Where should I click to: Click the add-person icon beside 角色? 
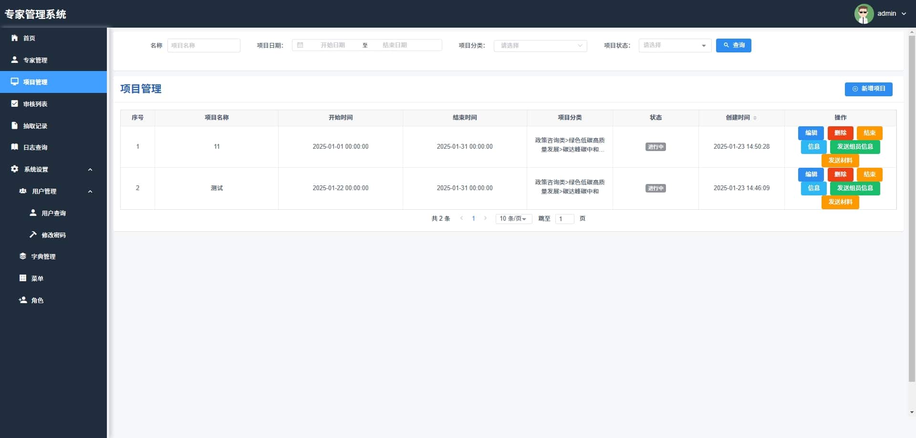click(x=22, y=300)
